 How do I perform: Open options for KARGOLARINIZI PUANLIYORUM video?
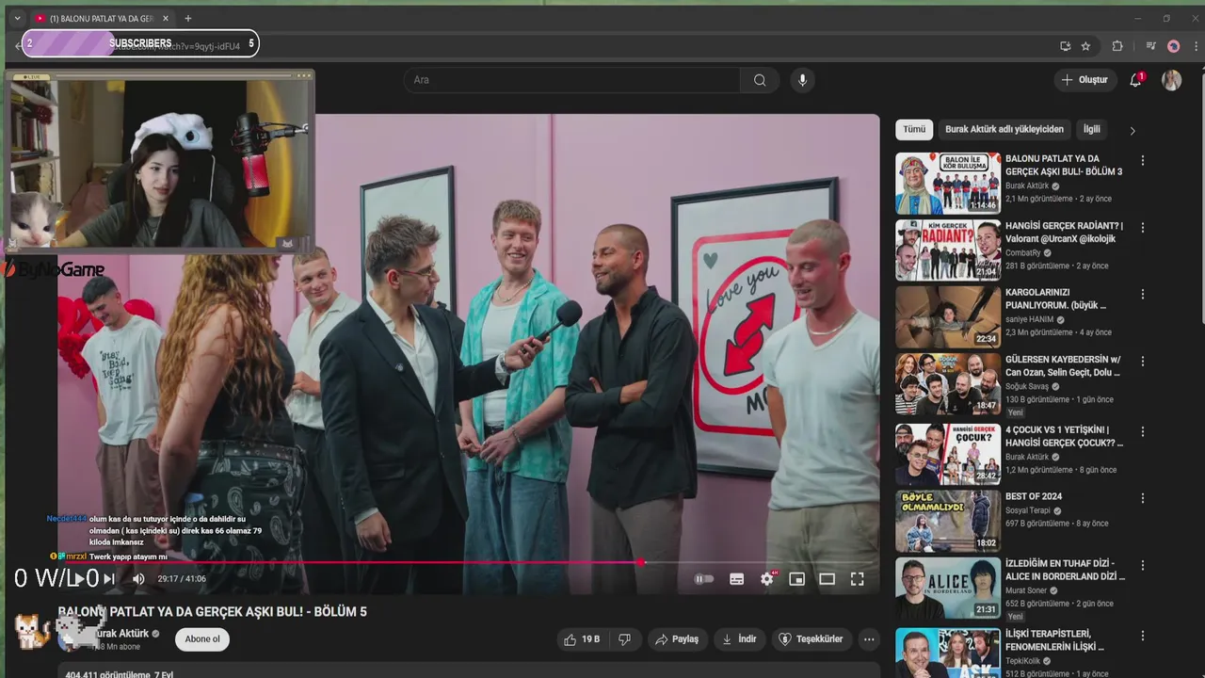tap(1143, 294)
